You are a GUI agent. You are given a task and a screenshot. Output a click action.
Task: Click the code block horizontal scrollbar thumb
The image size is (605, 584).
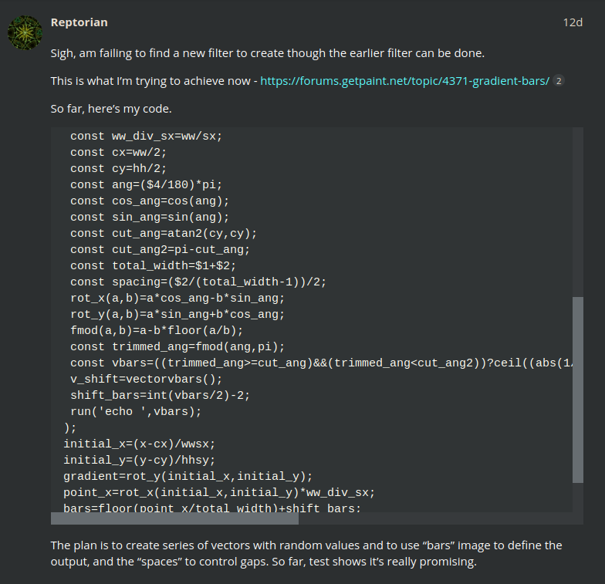(x=174, y=518)
